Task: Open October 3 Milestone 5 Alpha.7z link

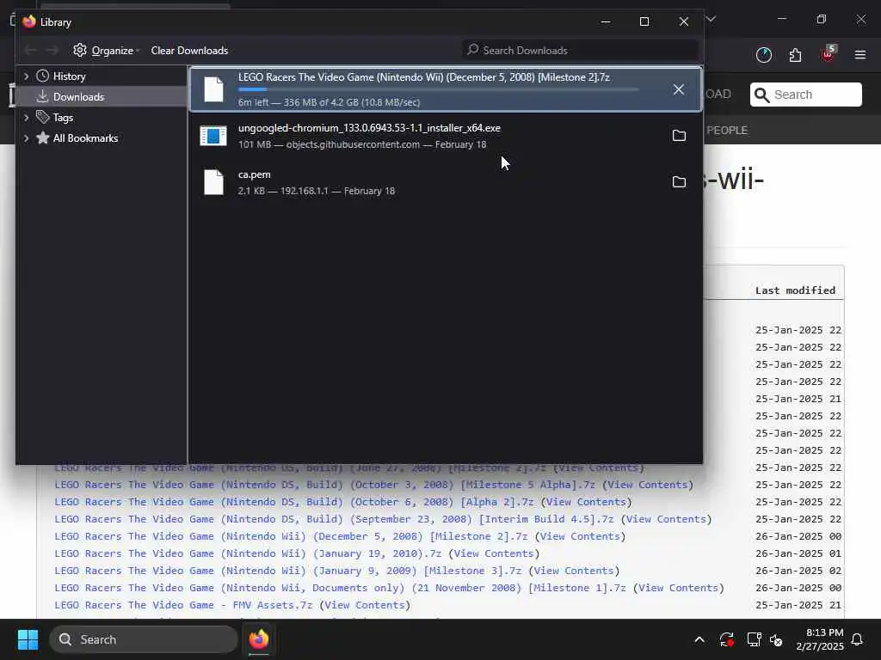Action: tap(324, 485)
